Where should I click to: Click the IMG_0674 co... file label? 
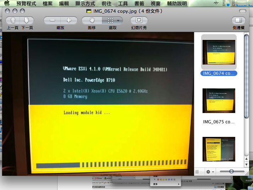pyautogui.click(x=219, y=73)
